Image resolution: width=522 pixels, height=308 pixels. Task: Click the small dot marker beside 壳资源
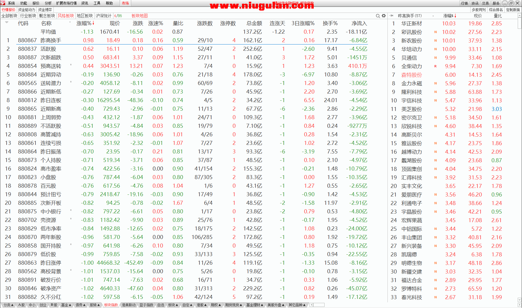tap(71, 218)
